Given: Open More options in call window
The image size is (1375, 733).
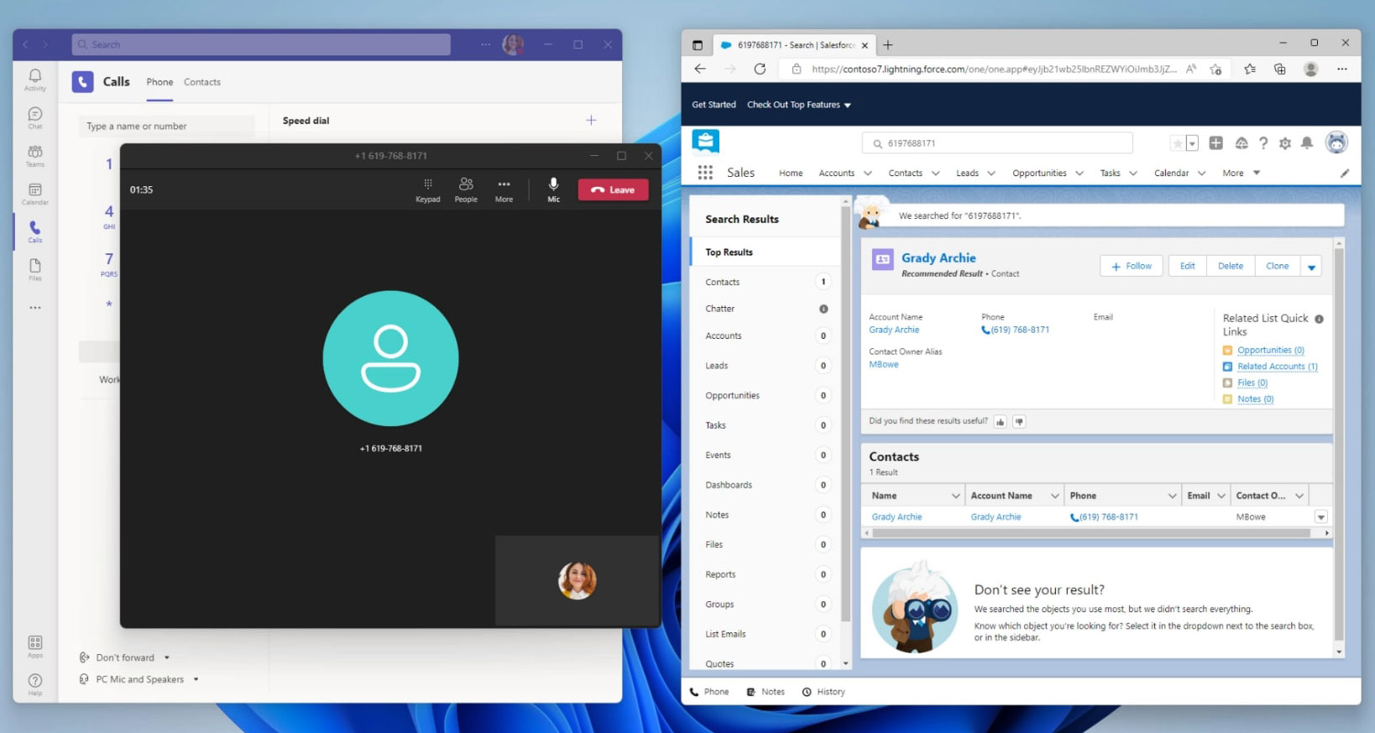Looking at the screenshot, I should (504, 190).
